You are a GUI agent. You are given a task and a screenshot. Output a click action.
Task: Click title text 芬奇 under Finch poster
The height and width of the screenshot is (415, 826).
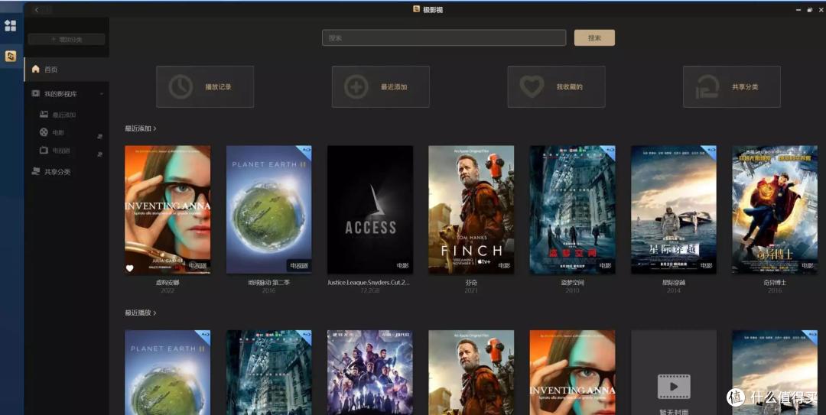[471, 283]
